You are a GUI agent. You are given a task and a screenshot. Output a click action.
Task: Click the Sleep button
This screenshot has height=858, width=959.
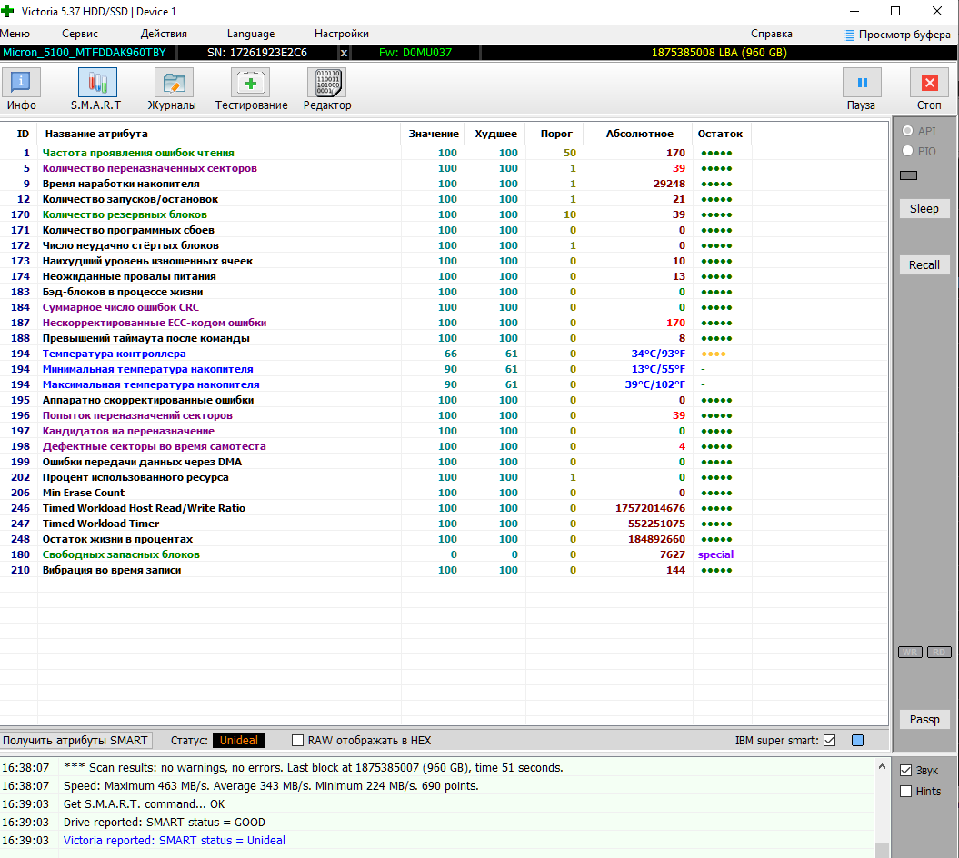pyautogui.click(x=924, y=208)
